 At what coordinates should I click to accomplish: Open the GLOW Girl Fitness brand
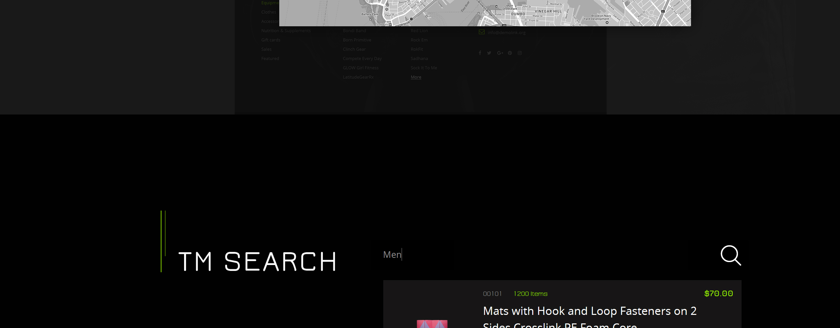[361, 68]
